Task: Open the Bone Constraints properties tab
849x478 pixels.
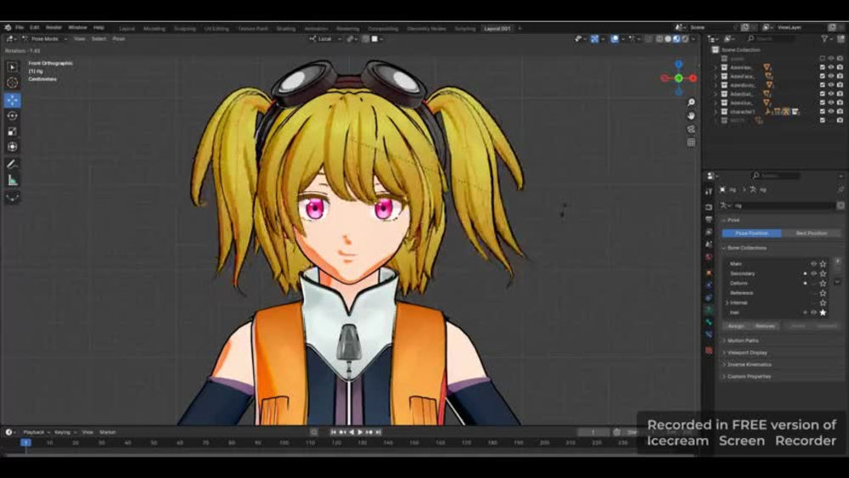Action: pos(709,335)
